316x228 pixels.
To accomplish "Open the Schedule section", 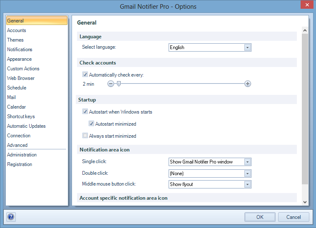I will click(x=17, y=88).
